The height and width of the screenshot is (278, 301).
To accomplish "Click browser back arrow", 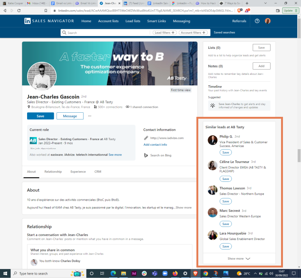I will 5,11.
